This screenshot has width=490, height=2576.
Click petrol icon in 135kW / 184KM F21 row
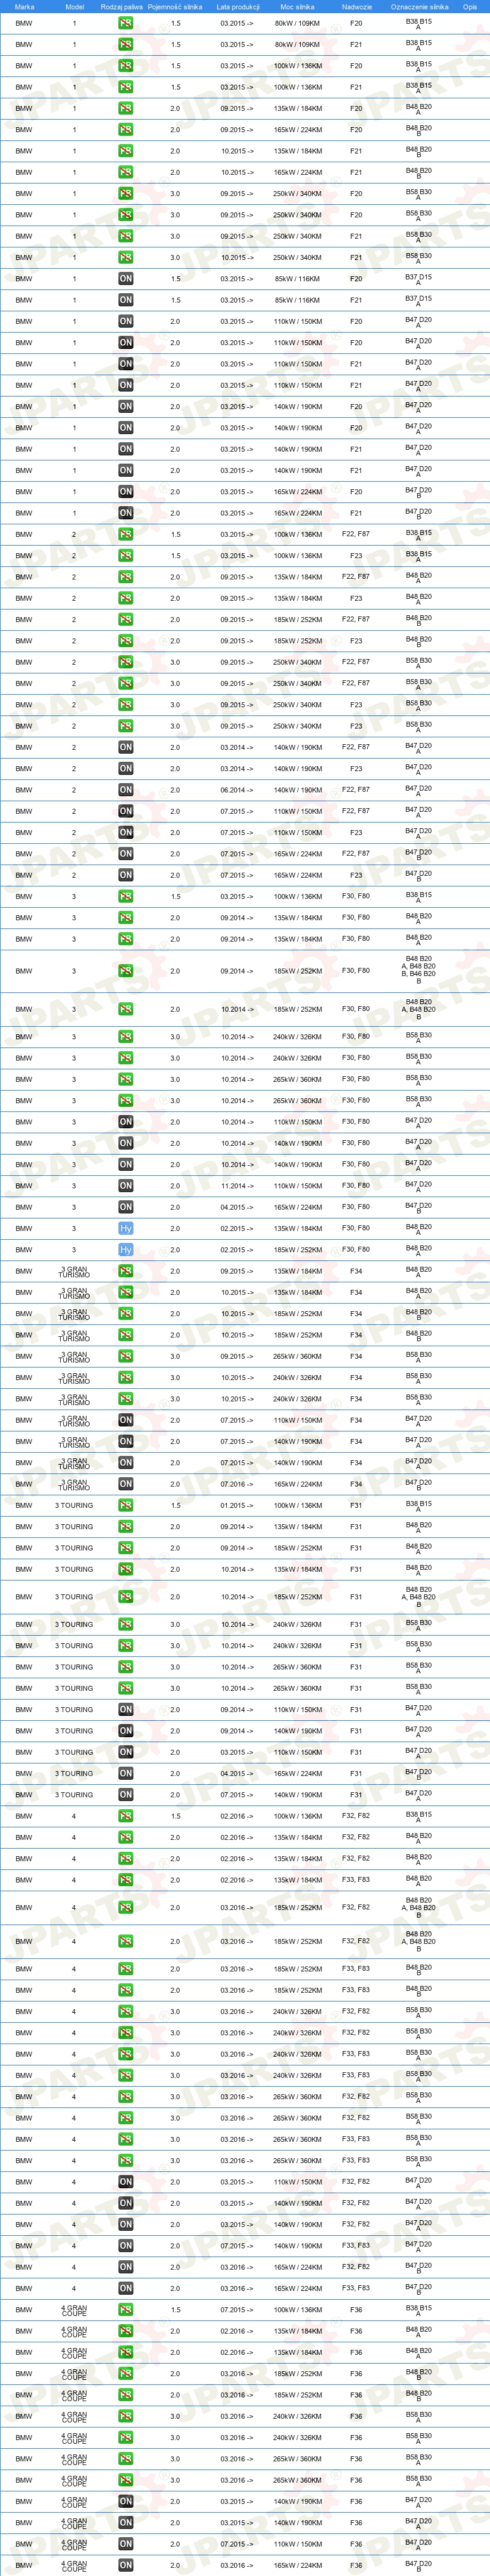click(125, 151)
